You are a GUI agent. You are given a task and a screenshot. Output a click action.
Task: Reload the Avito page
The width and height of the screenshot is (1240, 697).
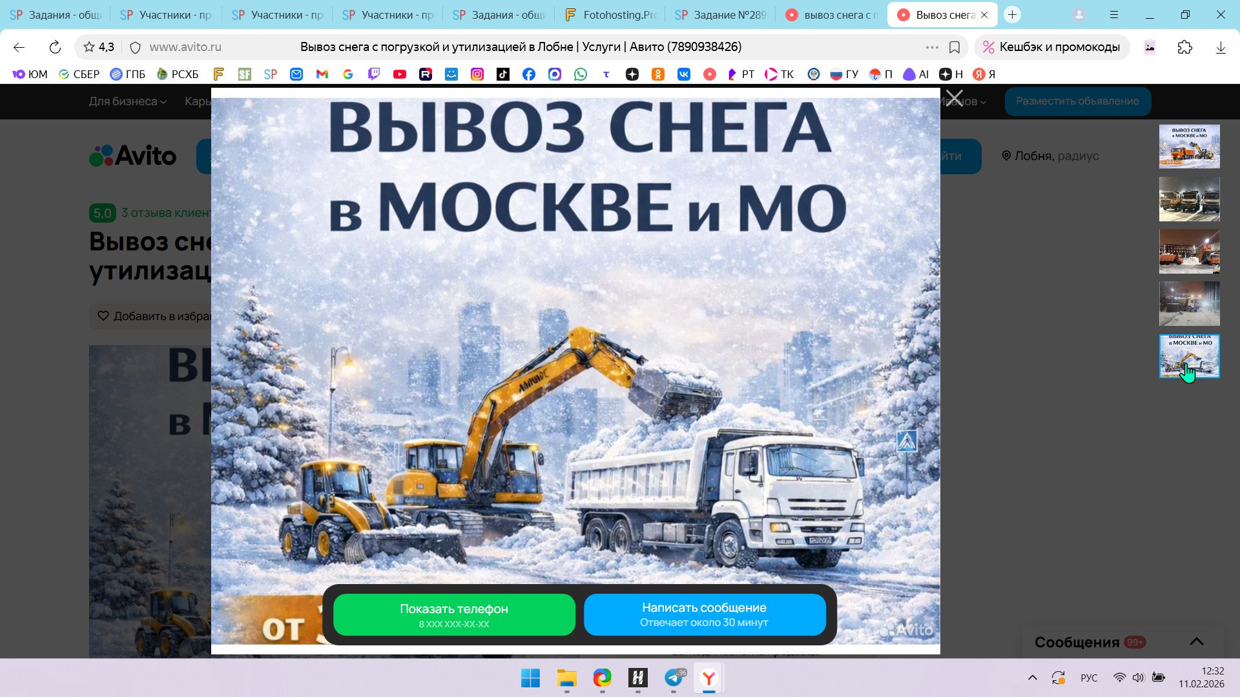pos(55,47)
